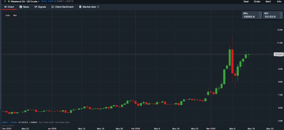Viewport: 284px width, 130px height.
Task: Click the L 5488.9 range low value
Action: click(33, 123)
